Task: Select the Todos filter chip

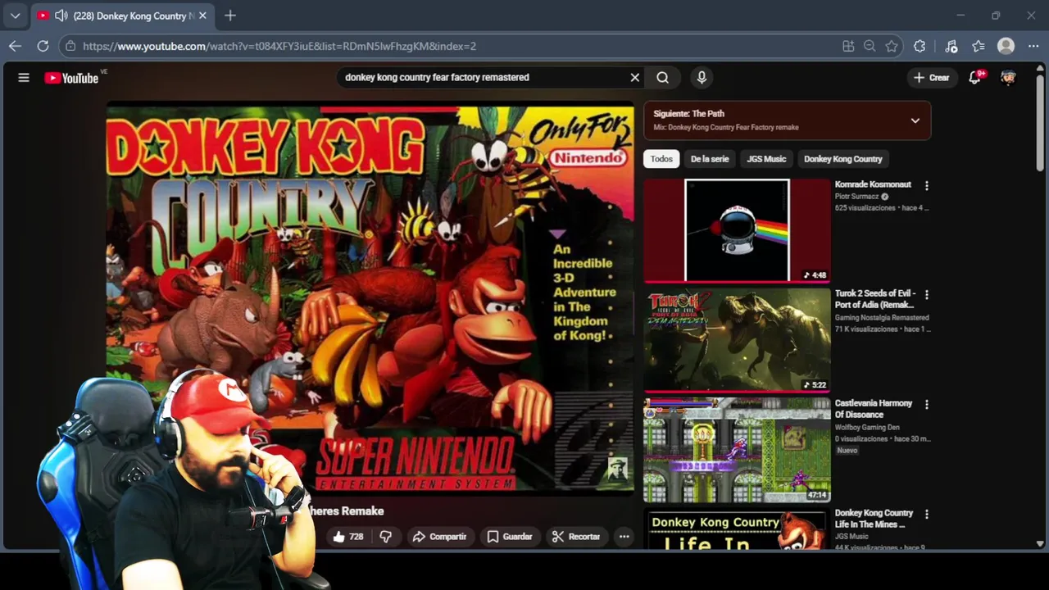Action: point(661,159)
